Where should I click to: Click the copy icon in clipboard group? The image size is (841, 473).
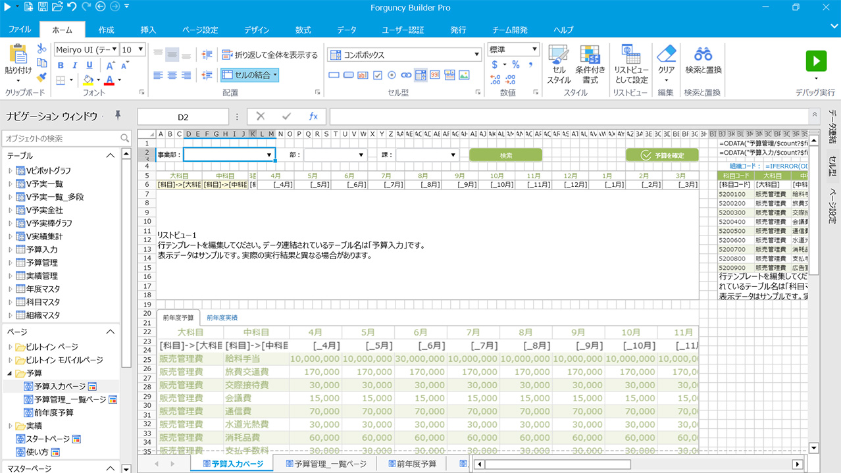[42, 63]
